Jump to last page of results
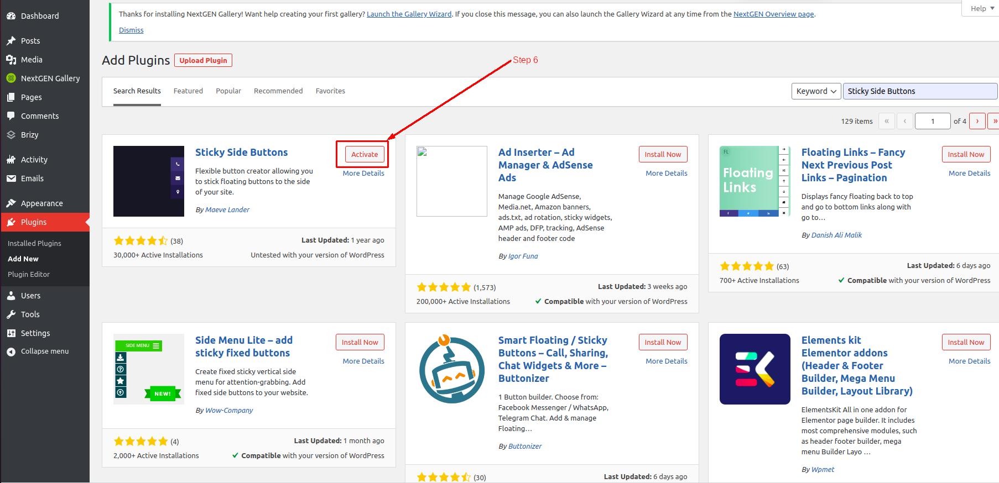Image resolution: width=999 pixels, height=483 pixels. 994,121
